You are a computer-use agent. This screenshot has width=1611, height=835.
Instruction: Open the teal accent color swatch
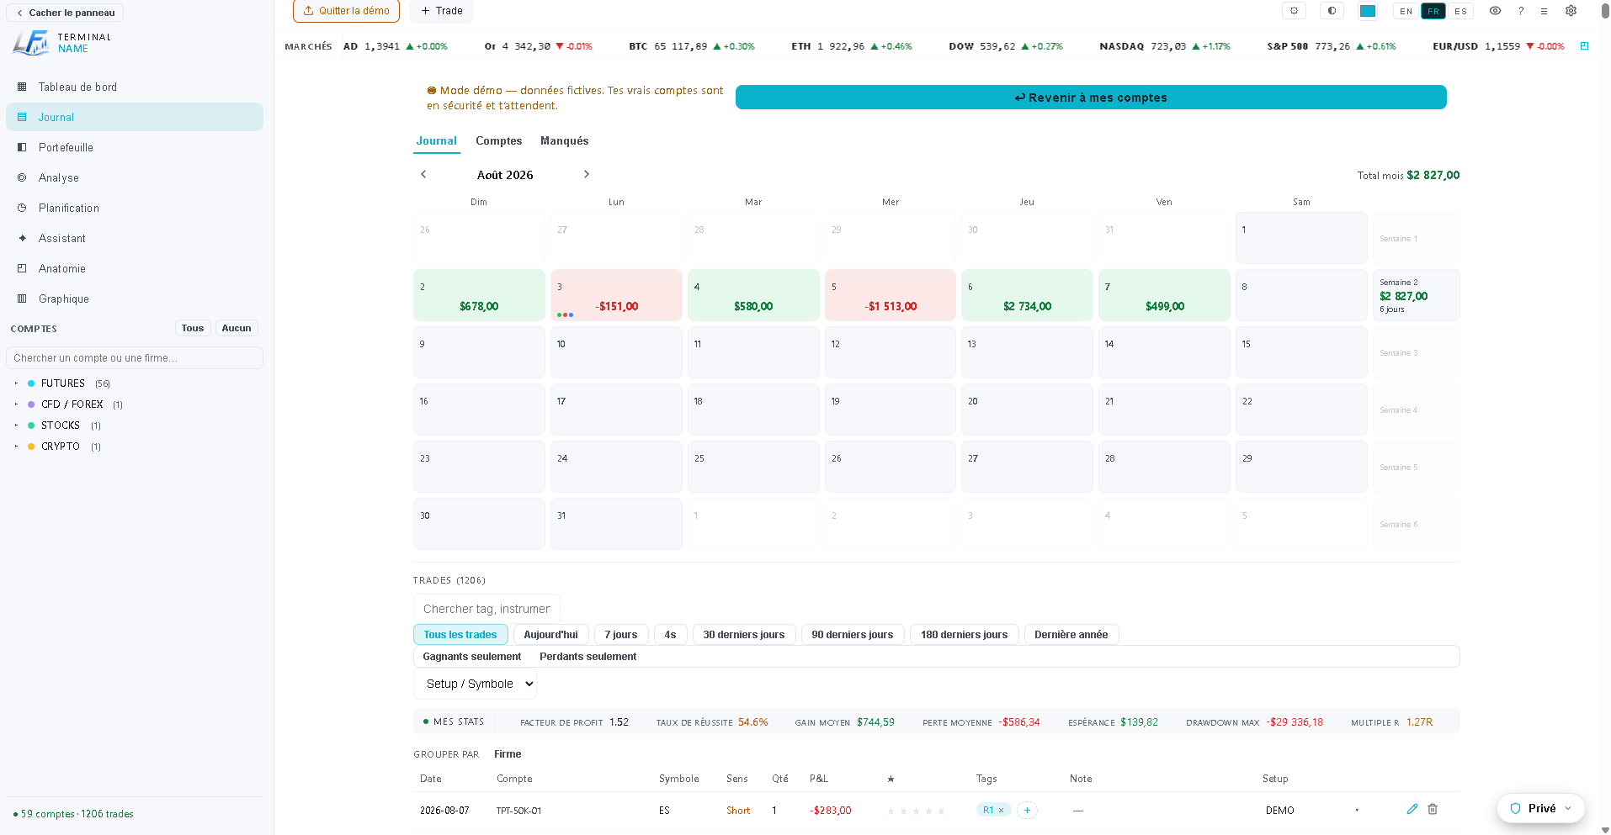coord(1368,11)
